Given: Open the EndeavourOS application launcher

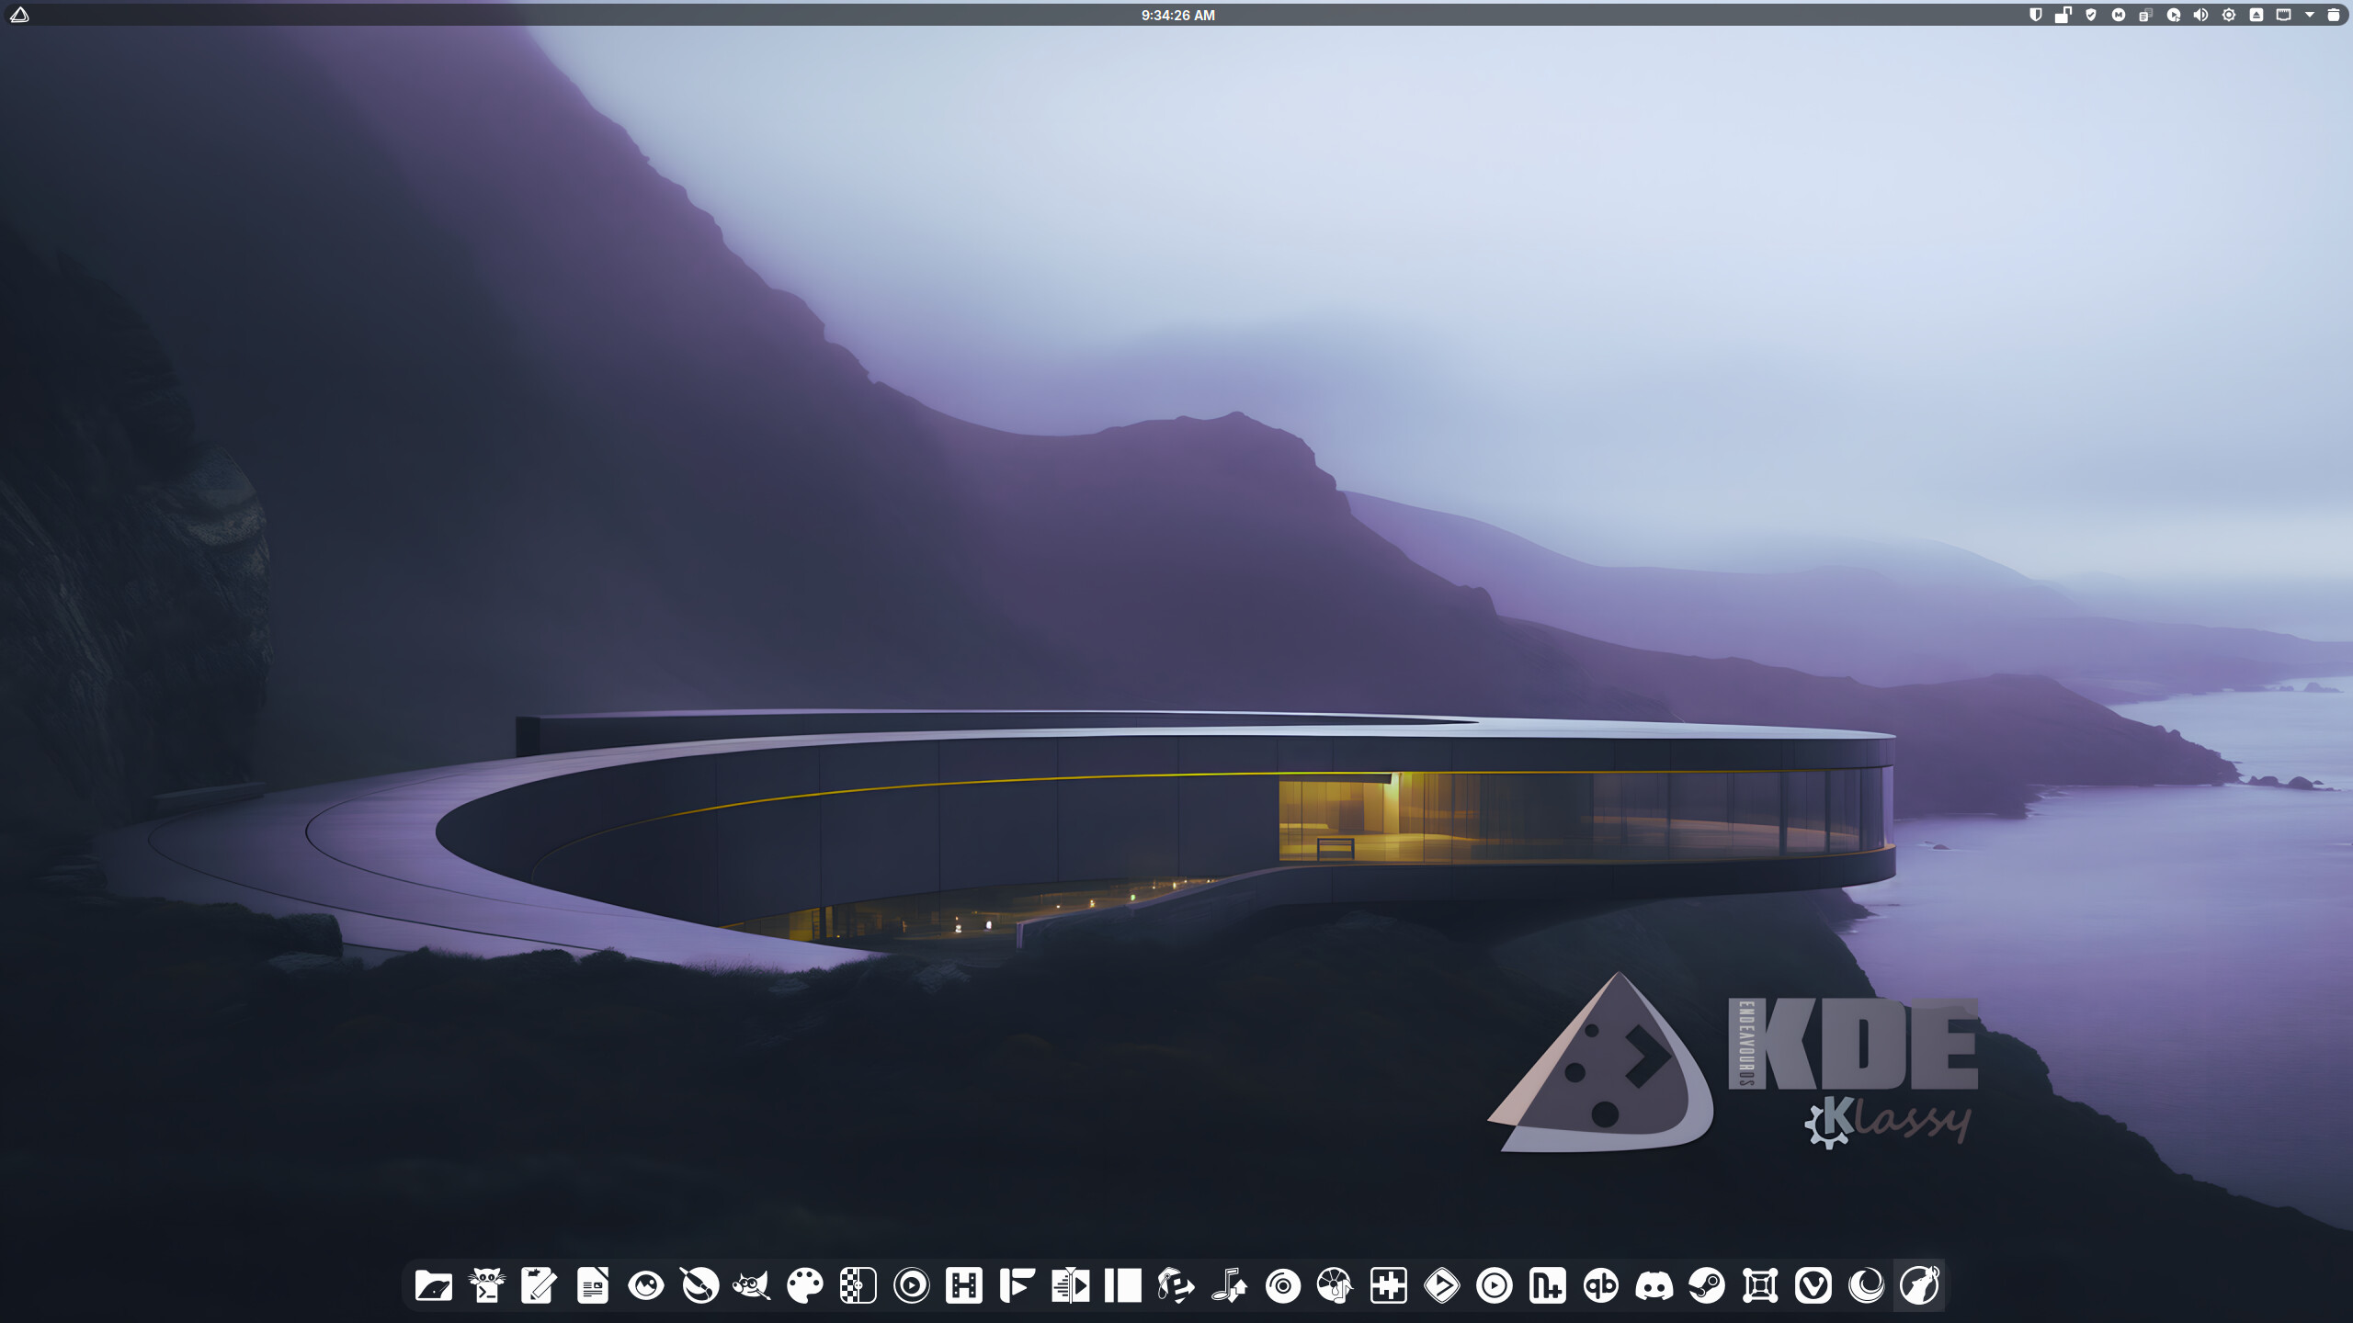Looking at the screenshot, I should (x=19, y=15).
